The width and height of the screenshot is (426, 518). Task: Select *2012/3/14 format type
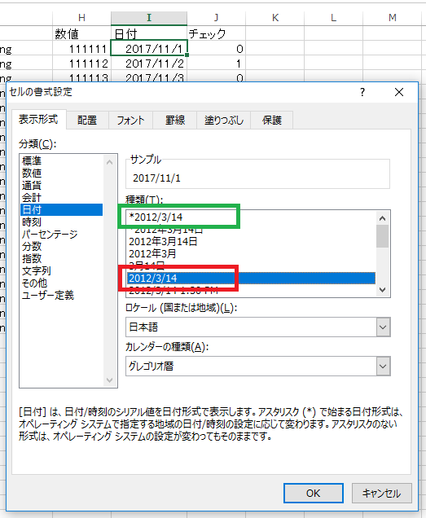(156, 217)
